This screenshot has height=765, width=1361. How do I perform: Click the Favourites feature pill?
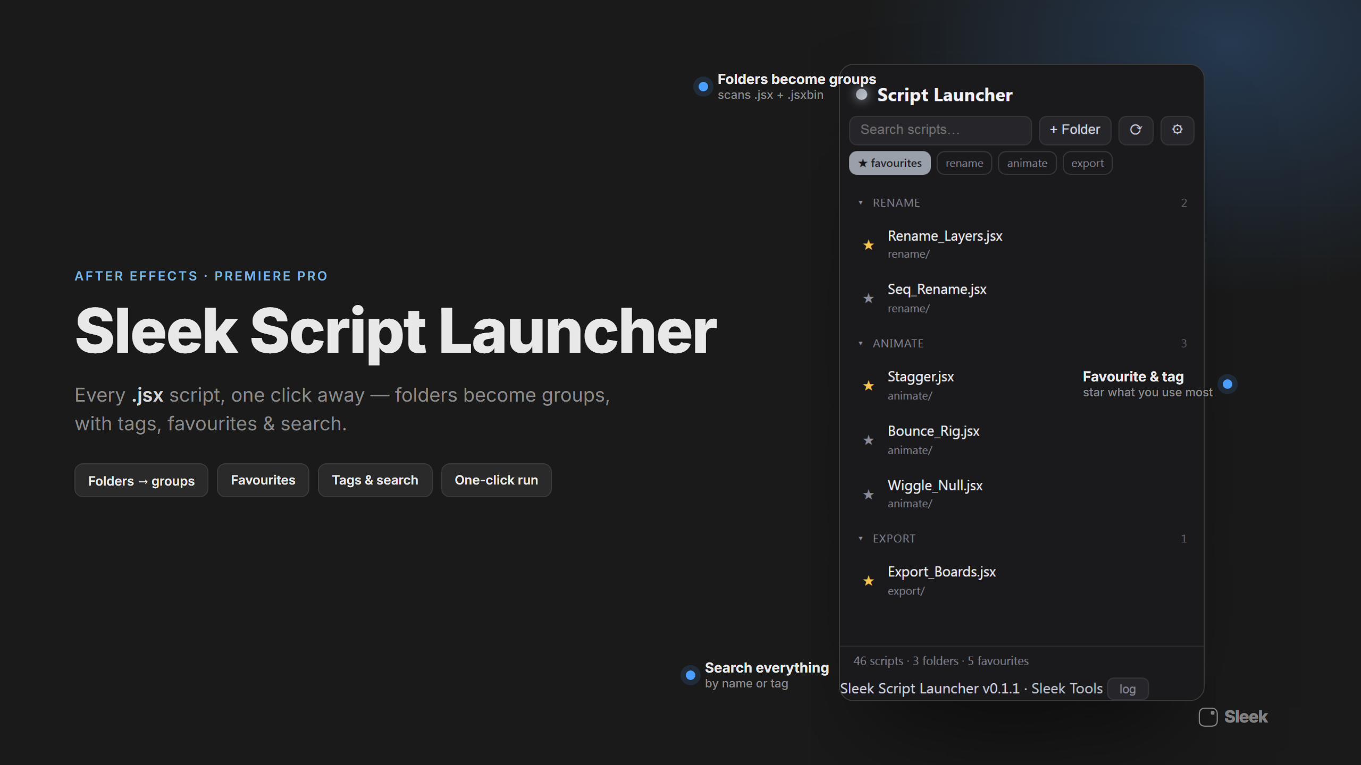click(263, 480)
